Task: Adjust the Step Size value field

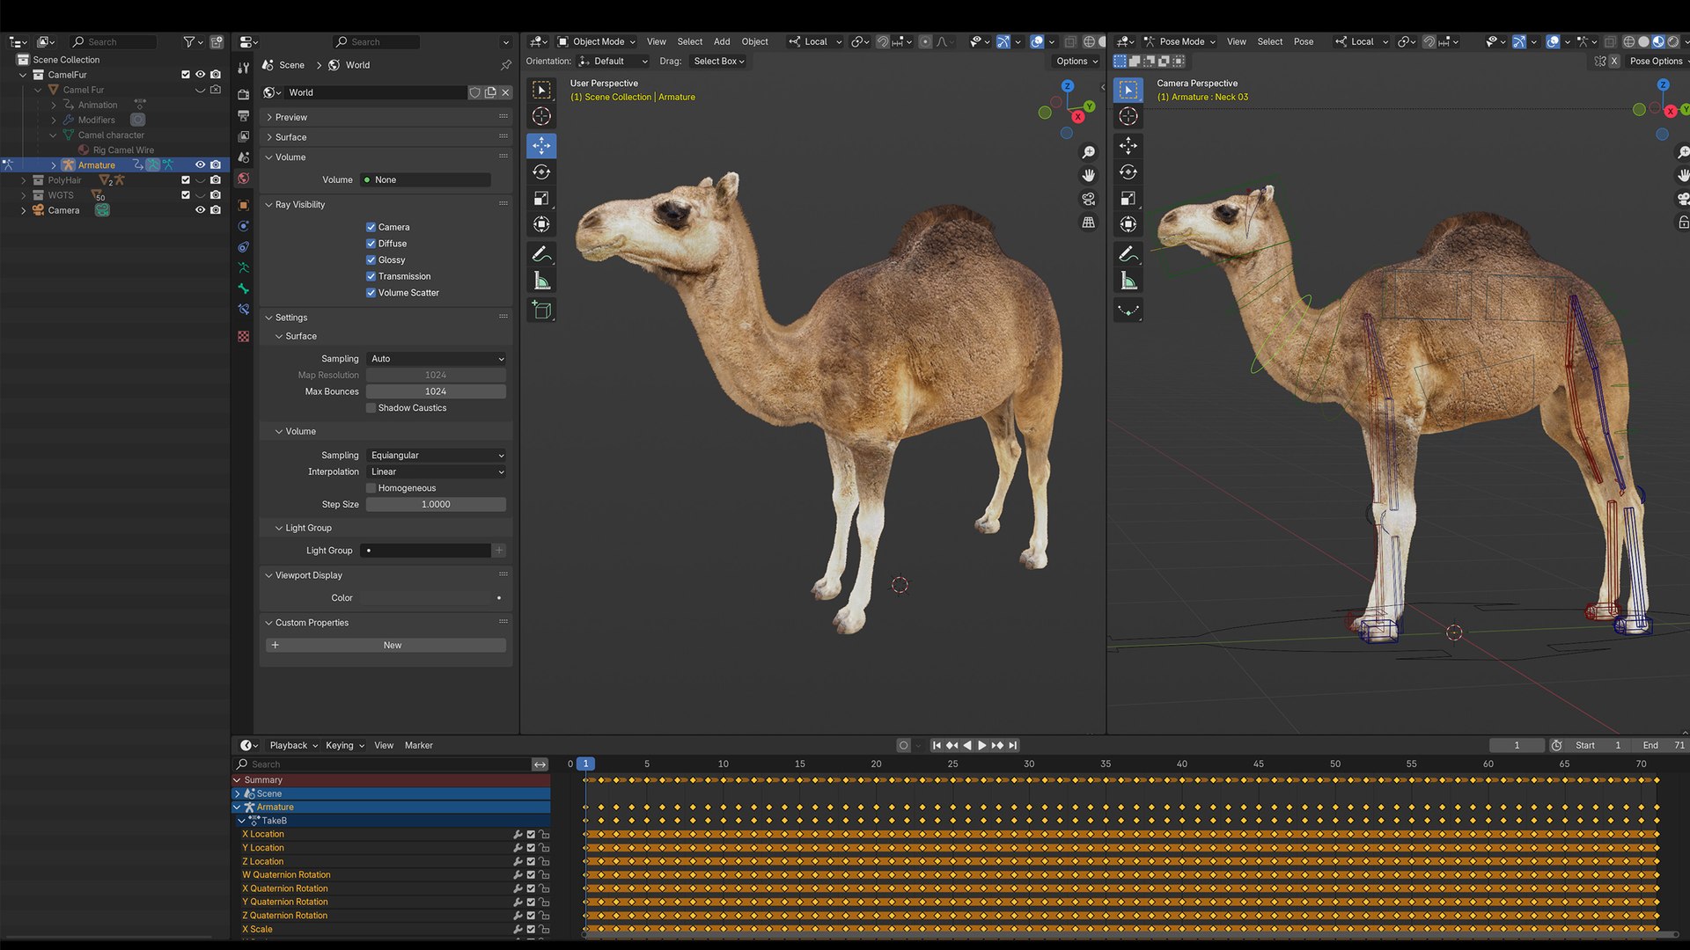Action: (437, 505)
